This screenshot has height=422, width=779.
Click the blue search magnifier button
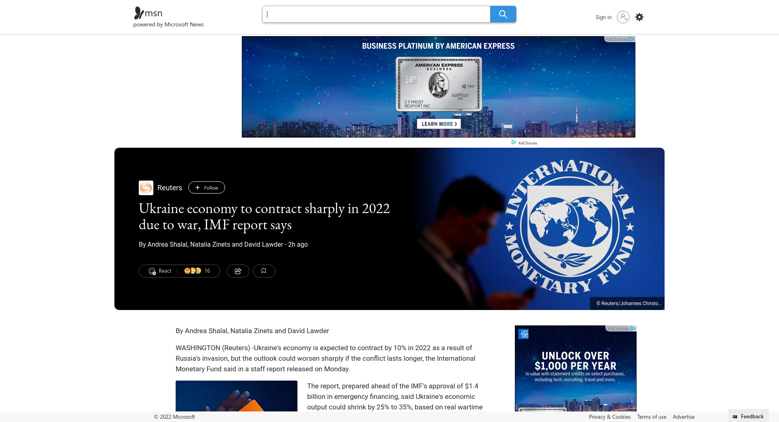tap(503, 14)
